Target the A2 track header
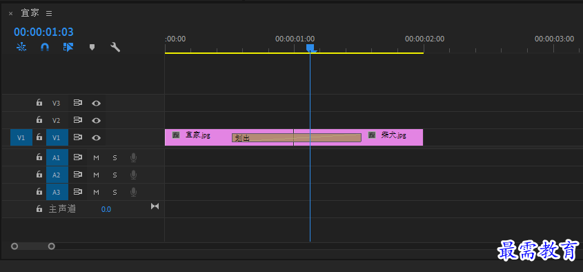This screenshot has width=583, height=272. (x=57, y=175)
